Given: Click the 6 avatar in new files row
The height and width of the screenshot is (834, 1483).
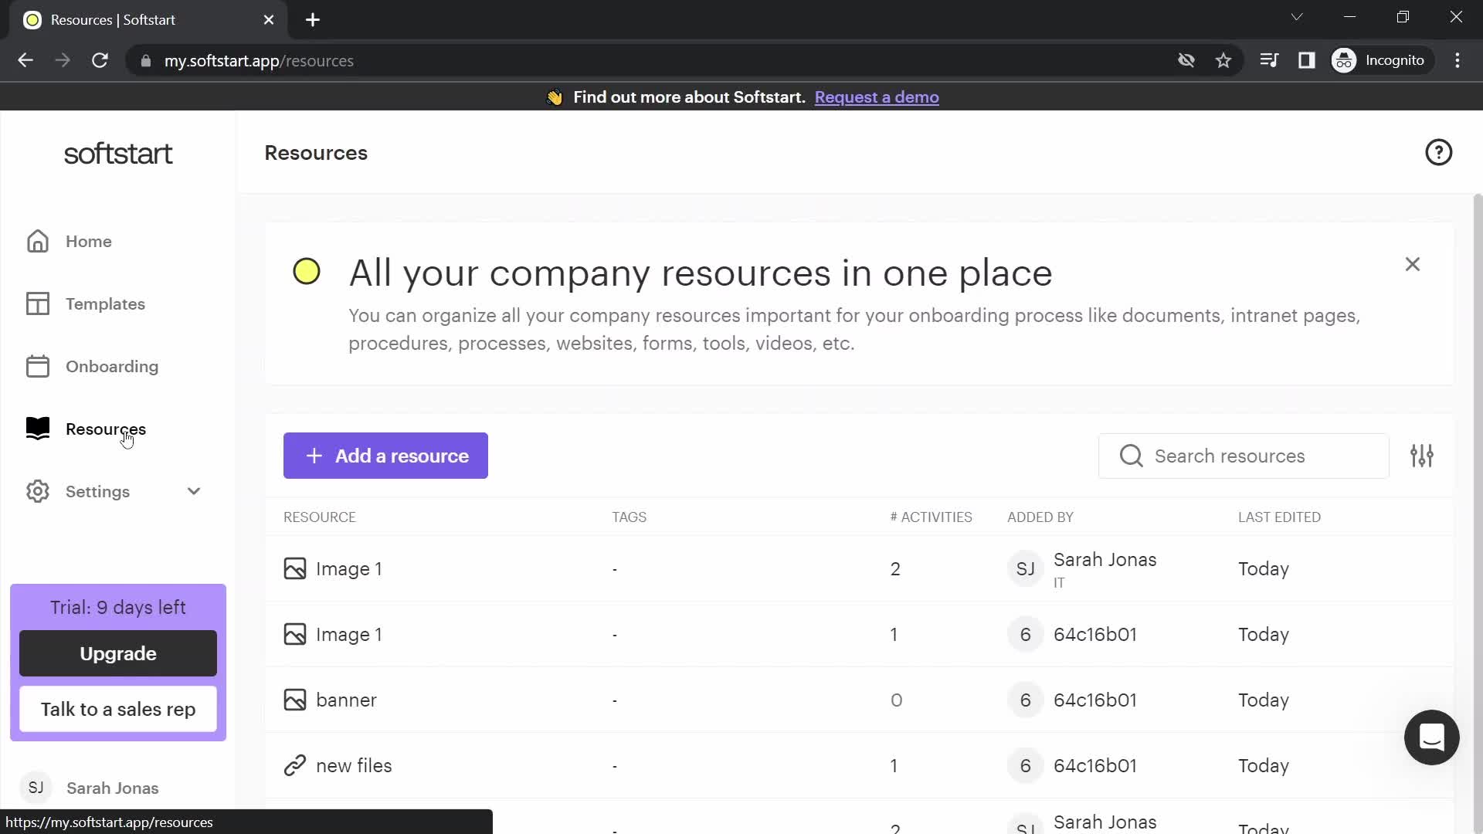Looking at the screenshot, I should coord(1025,765).
